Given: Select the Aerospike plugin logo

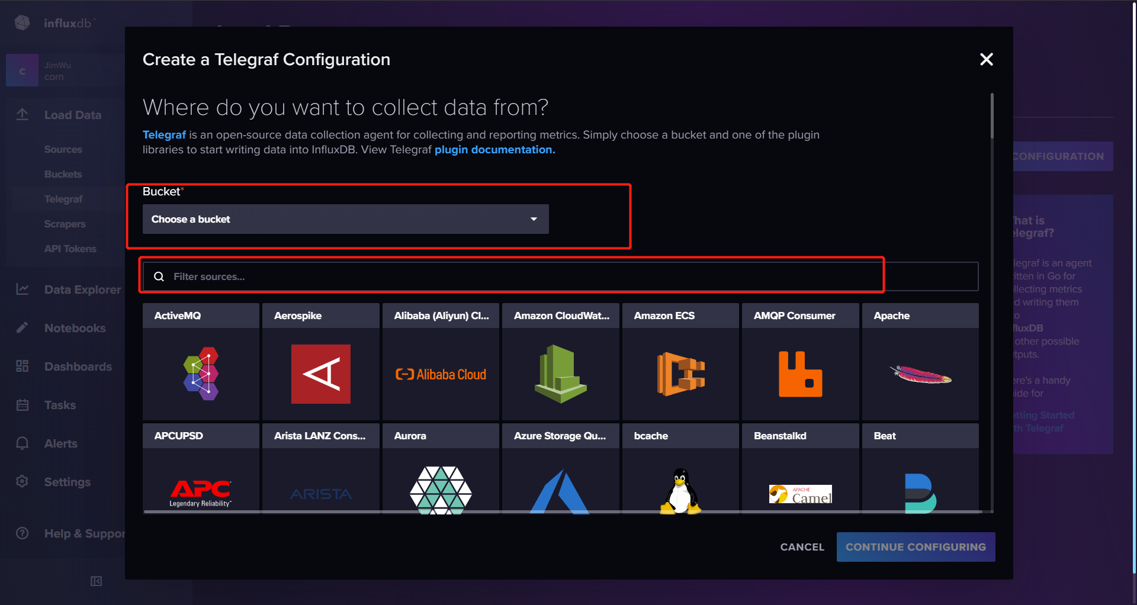Looking at the screenshot, I should tap(321, 374).
